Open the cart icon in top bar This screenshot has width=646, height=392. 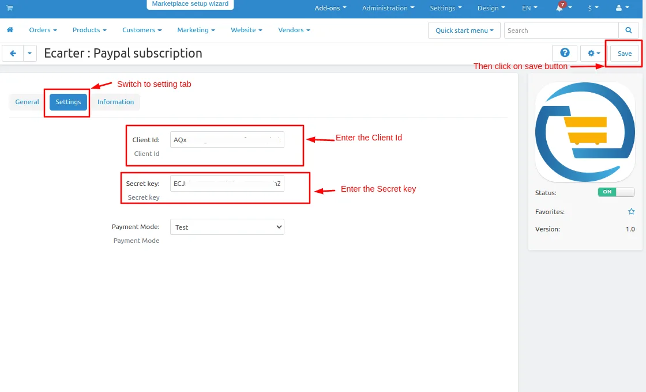pyautogui.click(x=10, y=8)
